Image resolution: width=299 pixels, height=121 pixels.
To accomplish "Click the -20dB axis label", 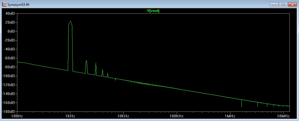I will (x=9, y=40).
